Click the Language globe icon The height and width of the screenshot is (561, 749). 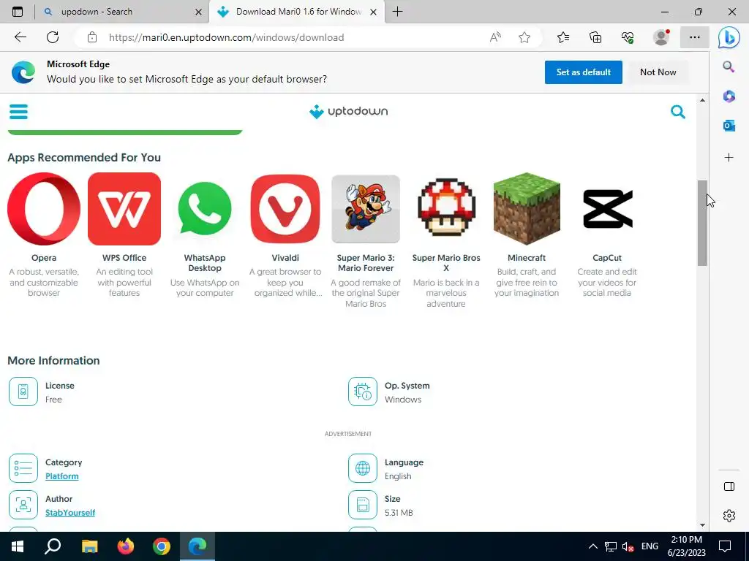[x=363, y=468]
